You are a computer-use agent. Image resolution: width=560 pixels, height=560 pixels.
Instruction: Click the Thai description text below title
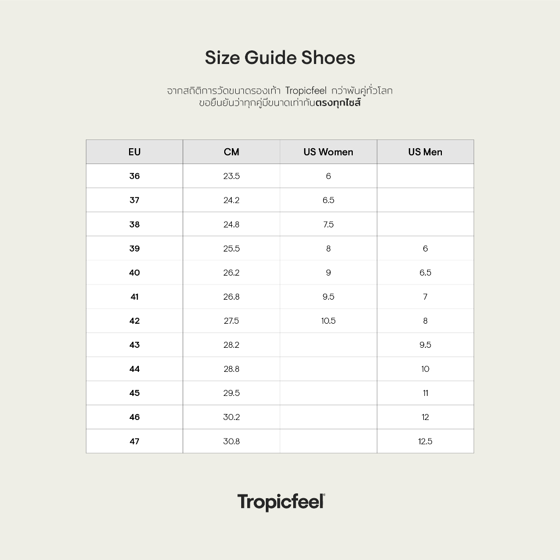[280, 96]
